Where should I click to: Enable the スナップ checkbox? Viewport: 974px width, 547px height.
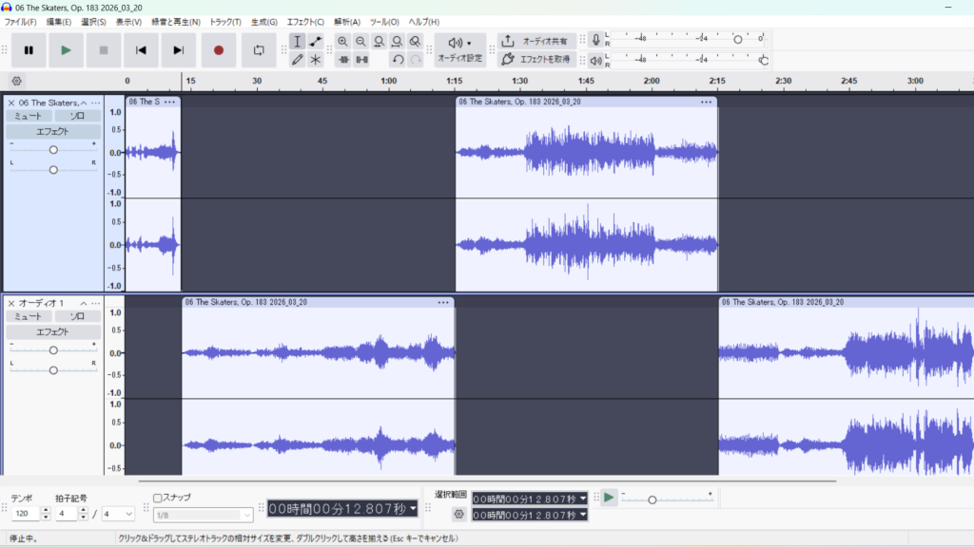coord(158,498)
